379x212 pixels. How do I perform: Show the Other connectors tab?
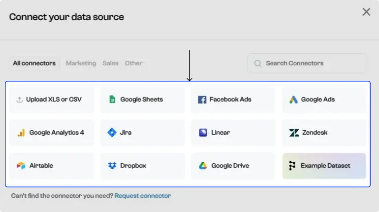[x=133, y=63]
